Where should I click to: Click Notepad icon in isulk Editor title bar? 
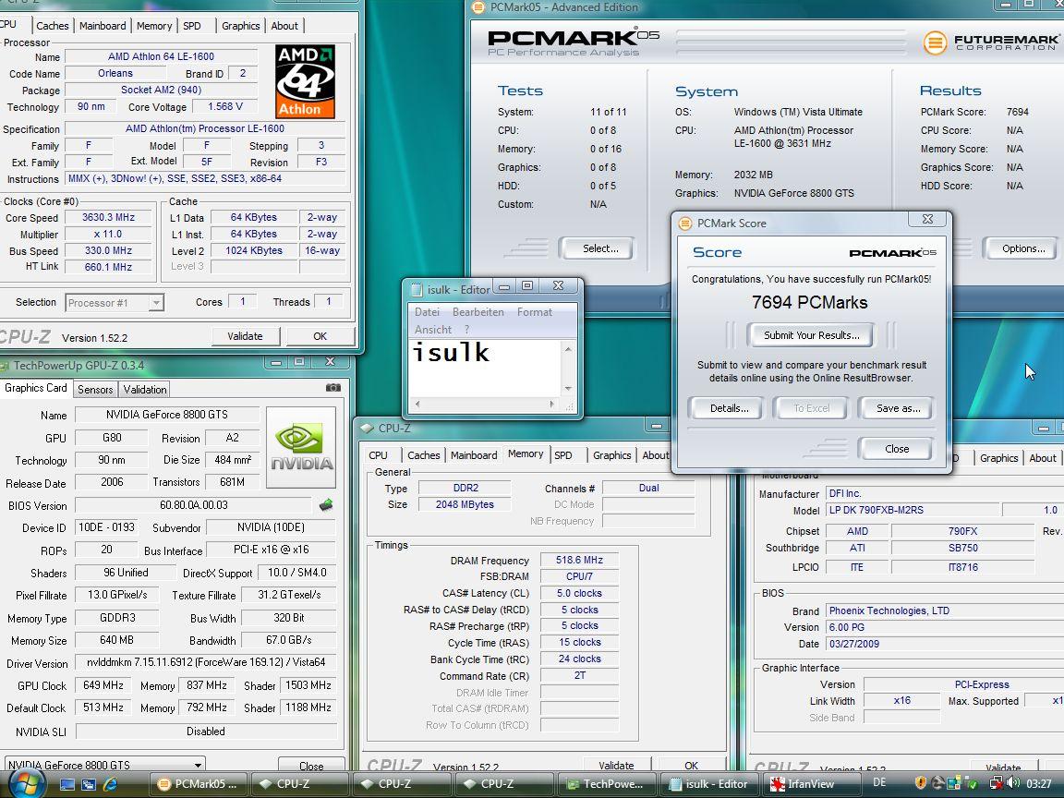(x=417, y=290)
